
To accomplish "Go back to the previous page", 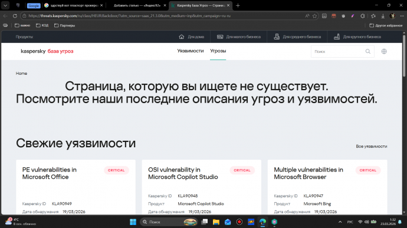I will click(x=5, y=16).
